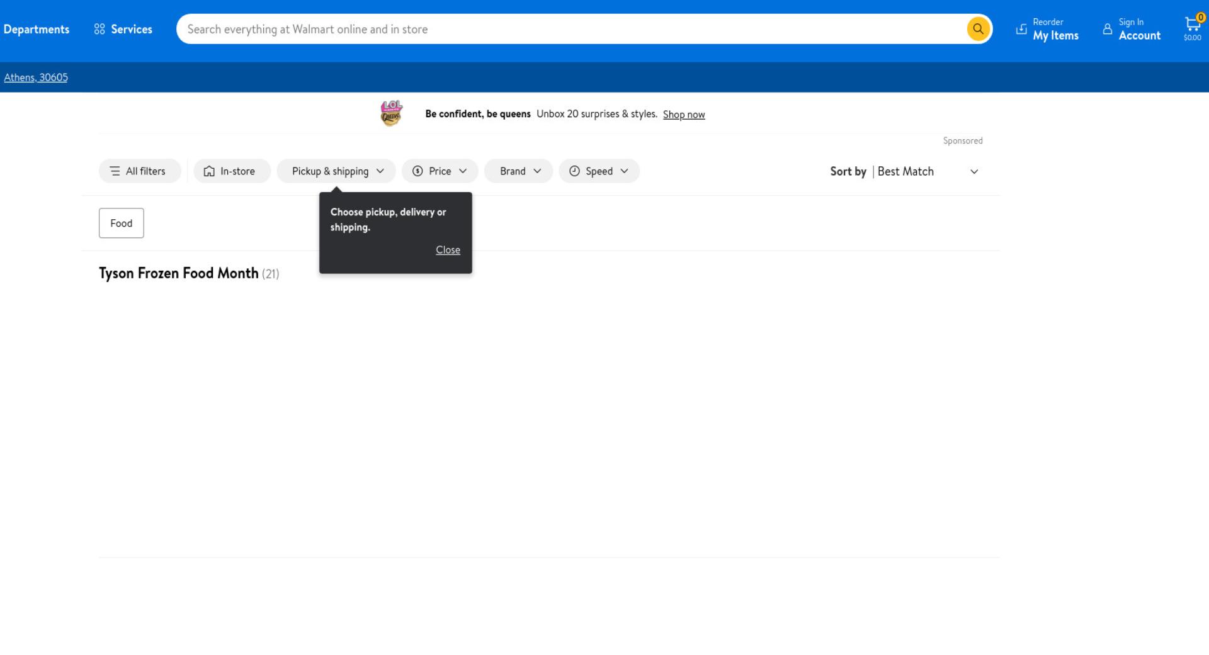The width and height of the screenshot is (1209, 655).
Task: Select the Food category chip
Action: point(122,223)
